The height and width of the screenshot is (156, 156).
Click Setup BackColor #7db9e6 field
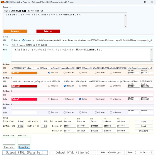coord(110,131)
